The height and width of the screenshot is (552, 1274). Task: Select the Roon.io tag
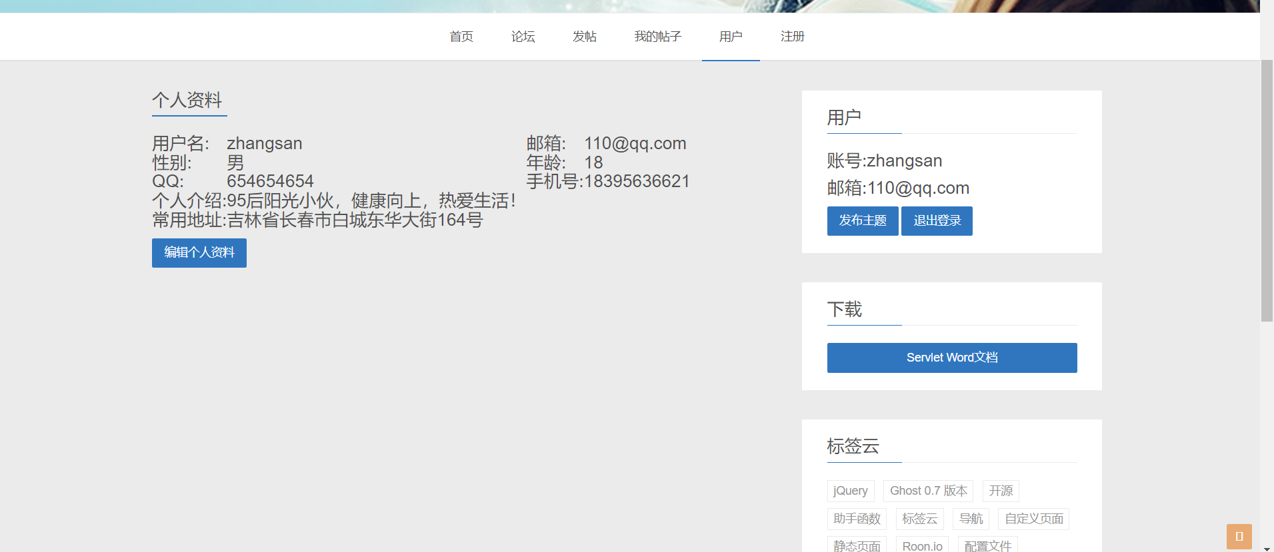(x=922, y=545)
